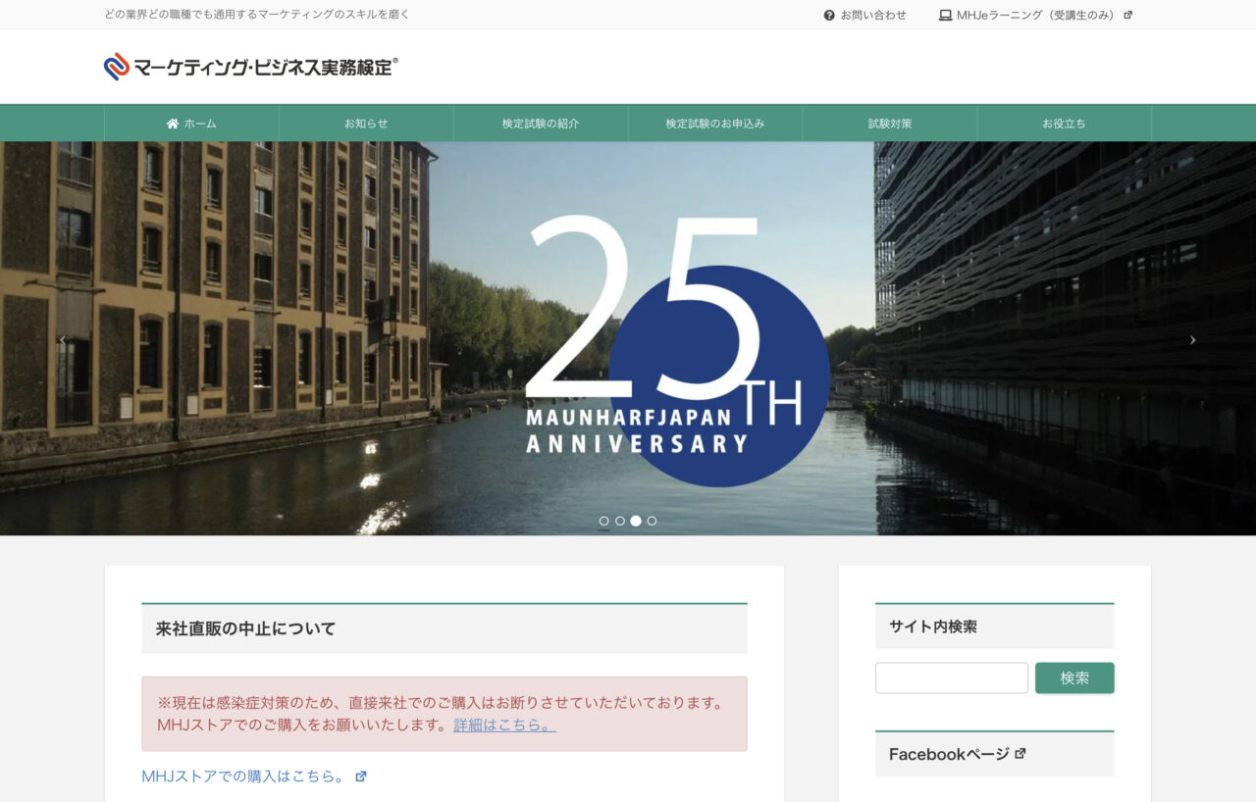Click inside the サイト内検索 search field
The width and height of the screenshot is (1256, 802).
[x=951, y=677]
